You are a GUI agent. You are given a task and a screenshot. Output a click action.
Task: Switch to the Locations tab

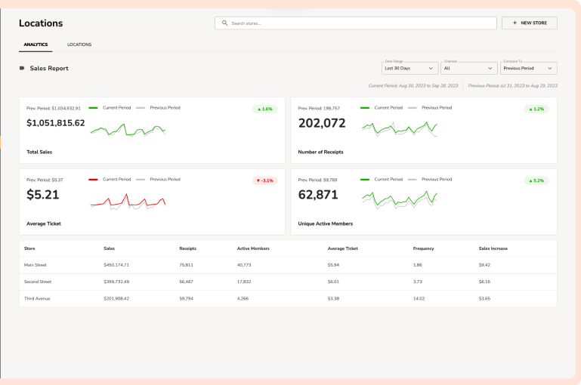(79, 45)
